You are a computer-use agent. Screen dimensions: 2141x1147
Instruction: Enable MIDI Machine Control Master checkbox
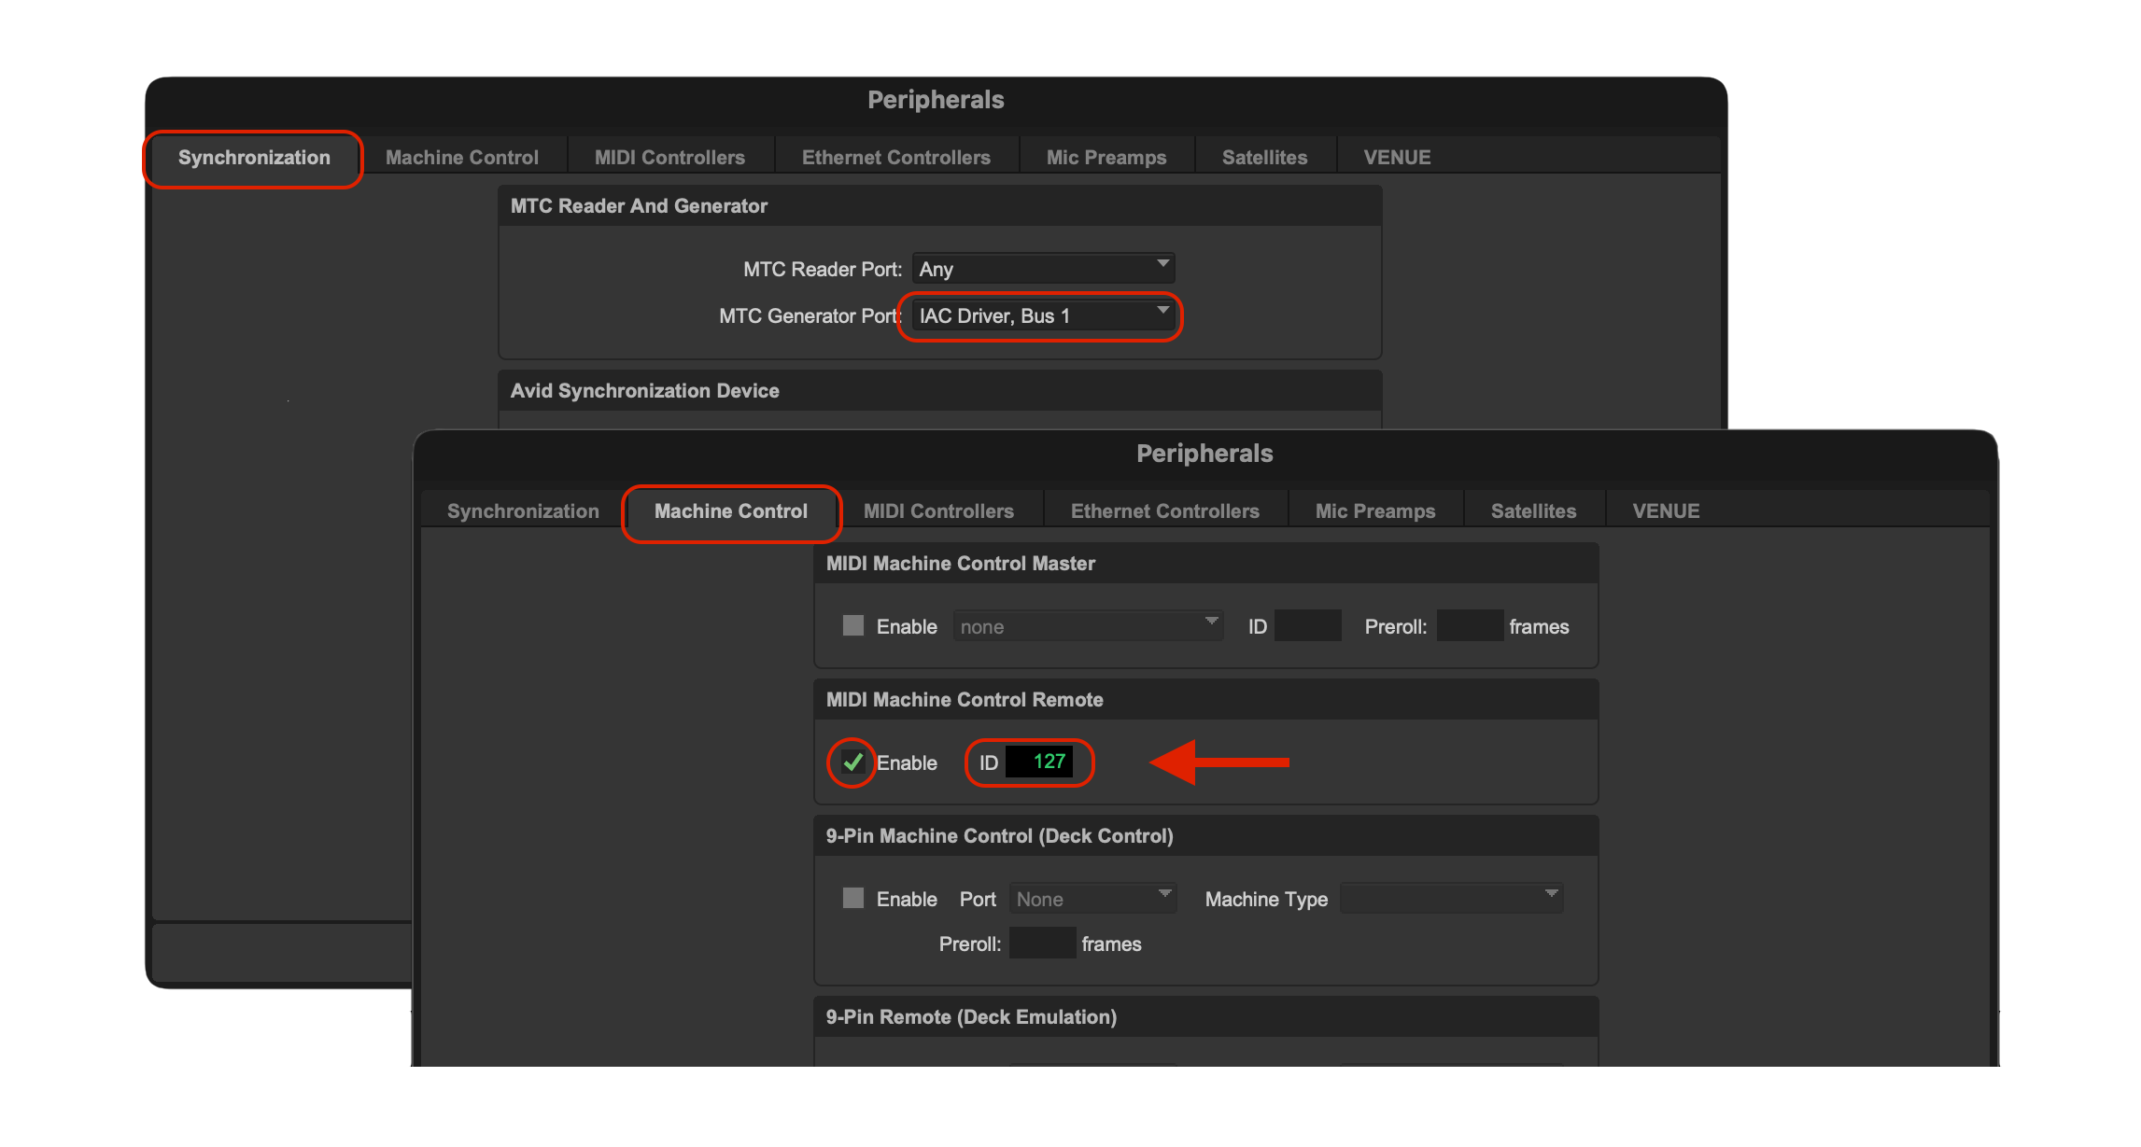point(853,625)
